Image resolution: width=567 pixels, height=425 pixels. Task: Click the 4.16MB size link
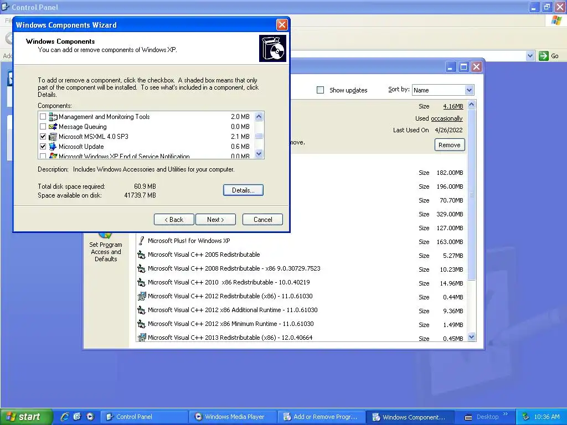point(453,106)
